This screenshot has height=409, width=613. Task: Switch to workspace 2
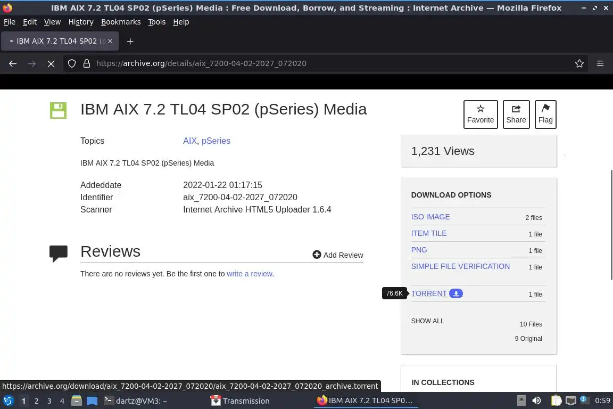tap(36, 401)
